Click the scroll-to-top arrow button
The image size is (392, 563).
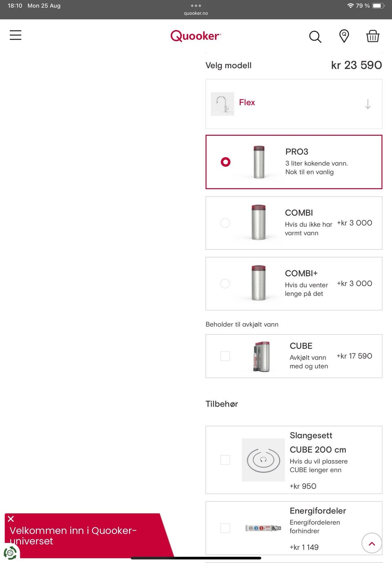[x=372, y=543]
